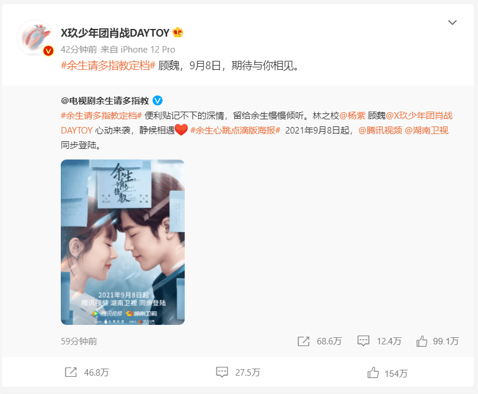Enlarge the drama poster thumbnail
Viewport: 478px width, 394px height.
click(x=123, y=242)
